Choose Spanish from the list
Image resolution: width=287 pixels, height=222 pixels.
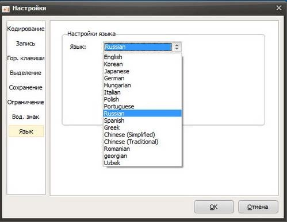pos(143,120)
